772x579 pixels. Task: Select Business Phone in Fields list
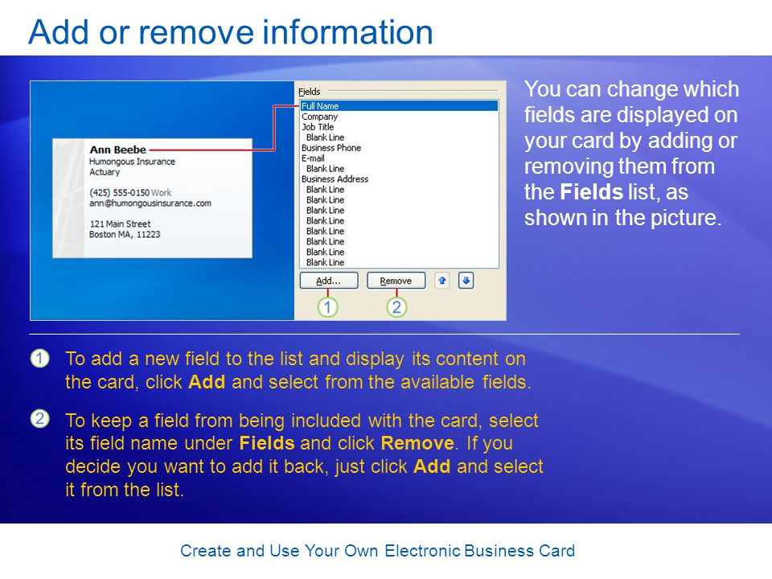tap(399, 148)
